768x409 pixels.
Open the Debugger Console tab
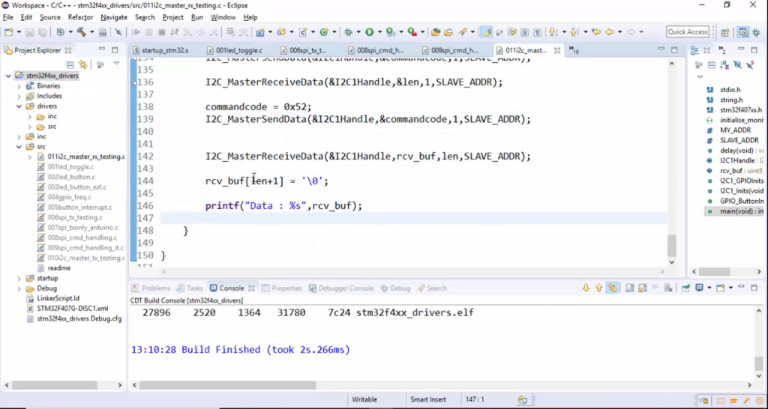[341, 288]
